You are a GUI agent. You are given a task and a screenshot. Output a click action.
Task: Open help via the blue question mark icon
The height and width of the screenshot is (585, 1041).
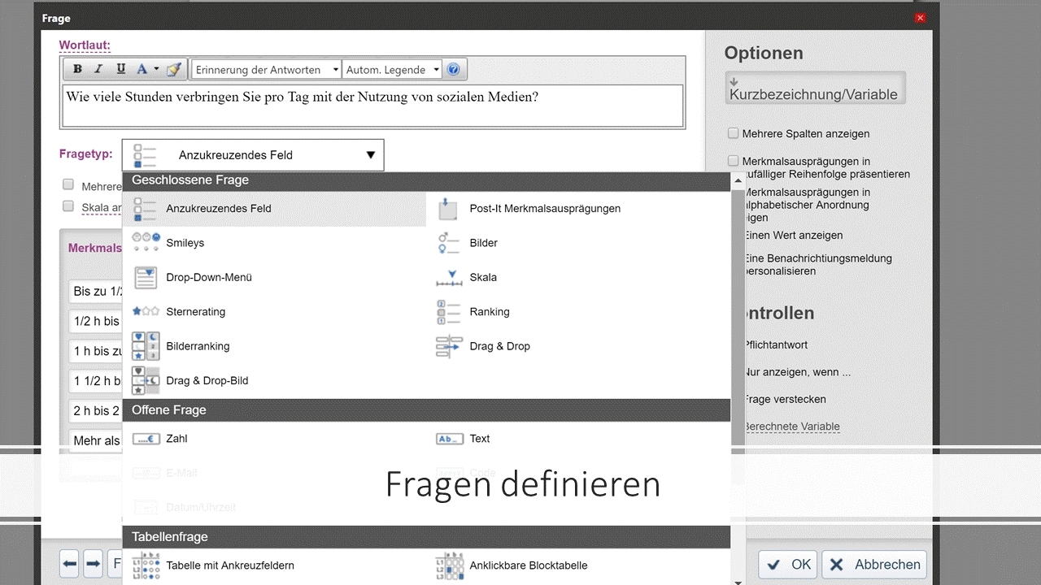point(454,70)
